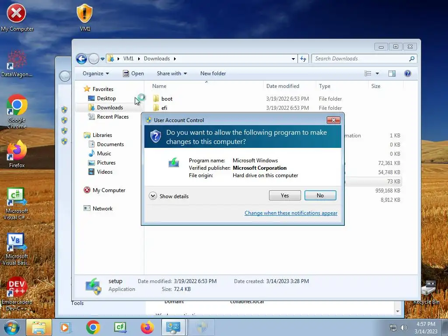Click VM1 in the address breadcrumb
The width and height of the screenshot is (448, 336).
[128, 59]
